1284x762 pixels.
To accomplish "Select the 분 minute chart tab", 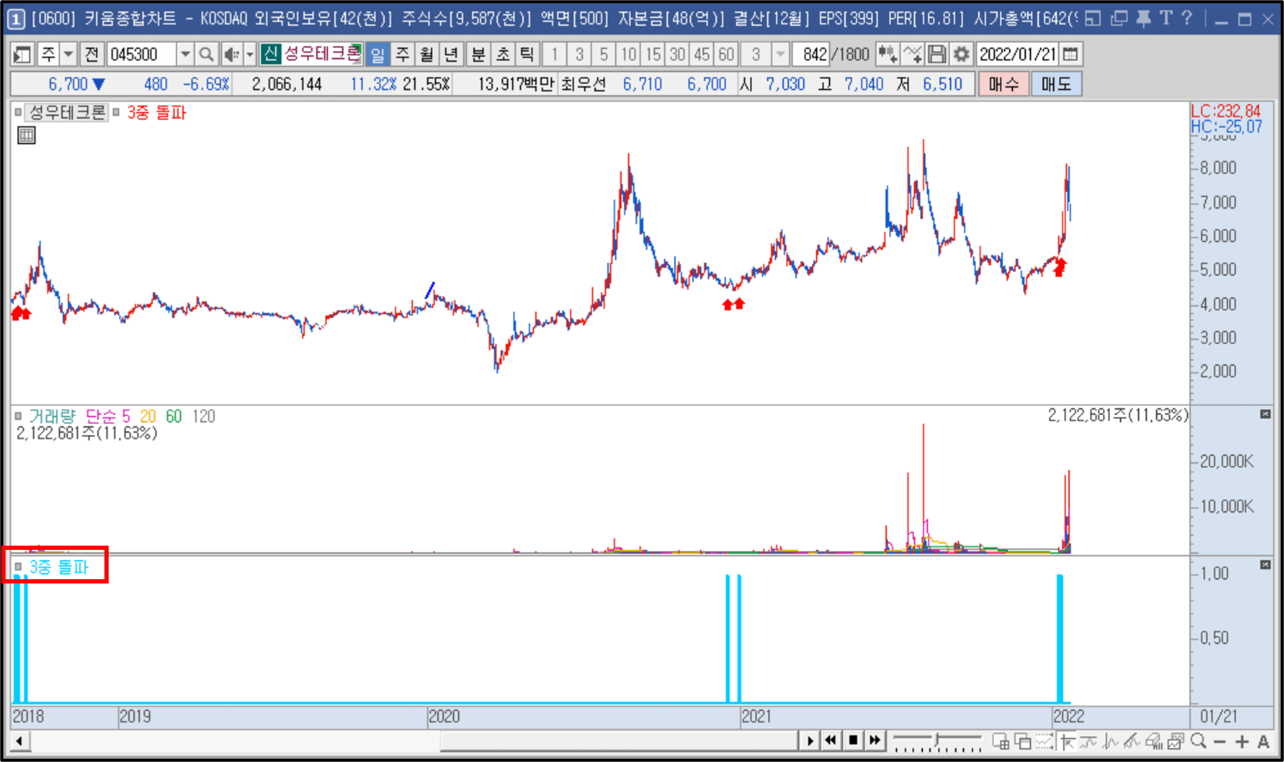I will click(478, 54).
